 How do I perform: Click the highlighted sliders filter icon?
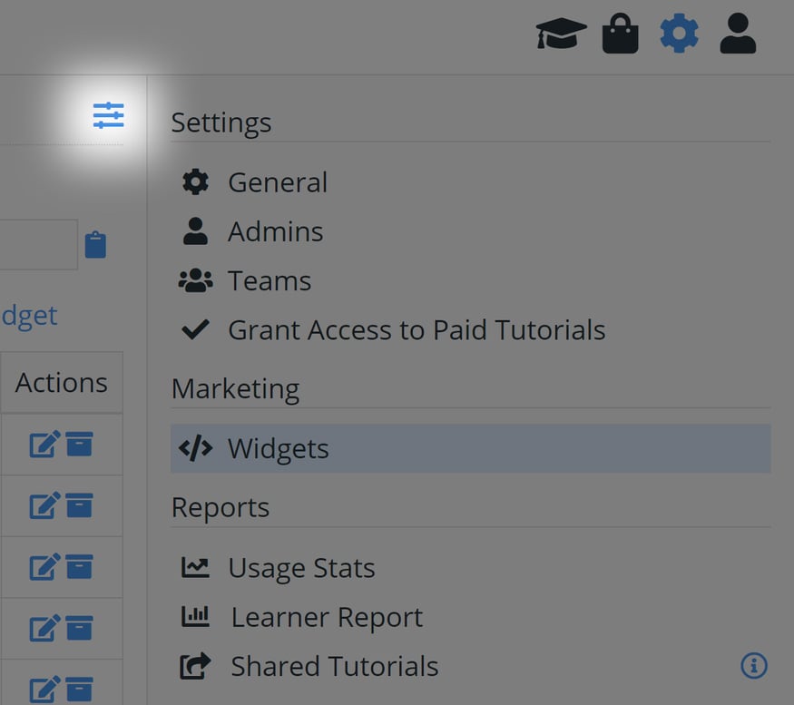point(108,116)
